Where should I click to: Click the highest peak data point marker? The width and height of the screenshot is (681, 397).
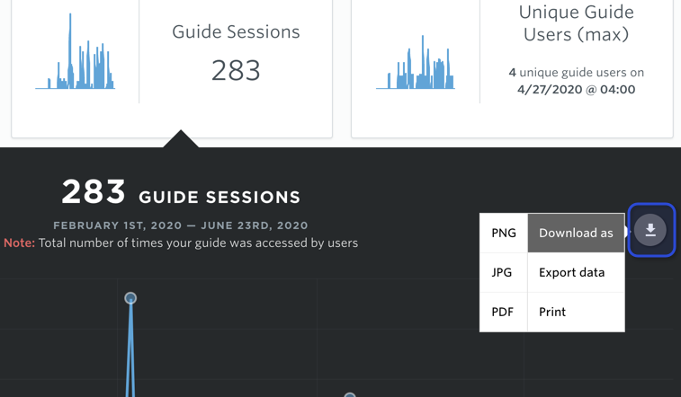pos(130,298)
